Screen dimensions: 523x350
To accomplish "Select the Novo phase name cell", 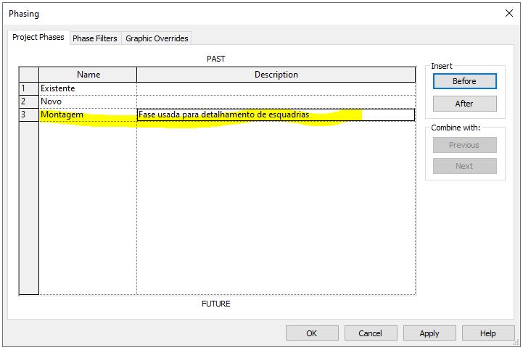I will click(88, 101).
